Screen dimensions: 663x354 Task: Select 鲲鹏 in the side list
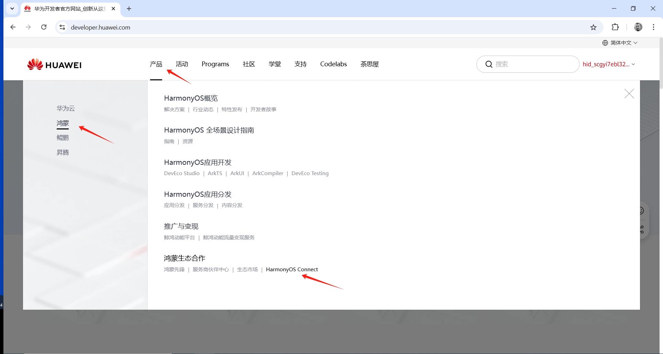pyautogui.click(x=63, y=138)
